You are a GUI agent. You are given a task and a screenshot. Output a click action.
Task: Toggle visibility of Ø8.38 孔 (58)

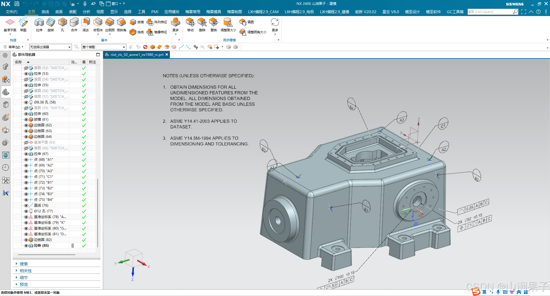tap(26, 102)
